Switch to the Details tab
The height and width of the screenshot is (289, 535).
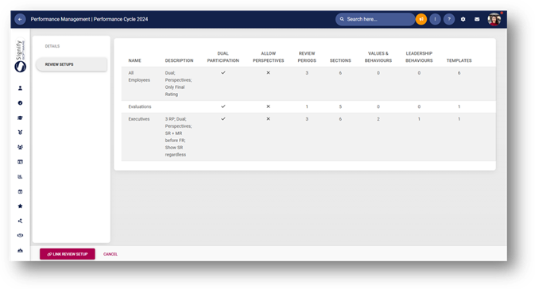pos(52,46)
